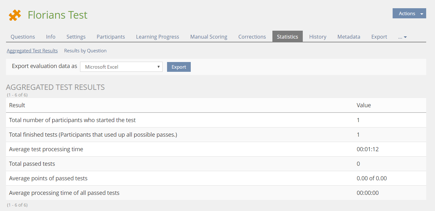Open the Actions dropdown menu
435x211 pixels.
409,13
